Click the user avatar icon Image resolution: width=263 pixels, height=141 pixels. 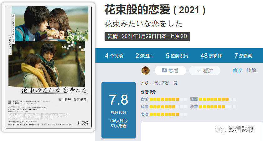pos(146,70)
